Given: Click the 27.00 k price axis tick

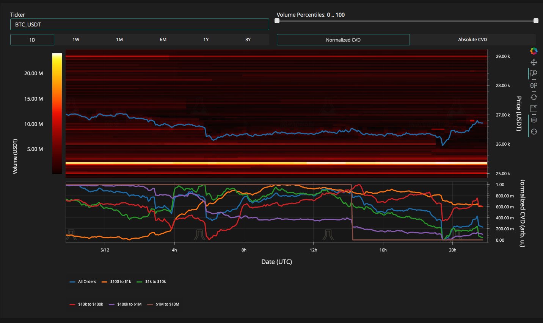Looking at the screenshot, I should [x=503, y=115].
